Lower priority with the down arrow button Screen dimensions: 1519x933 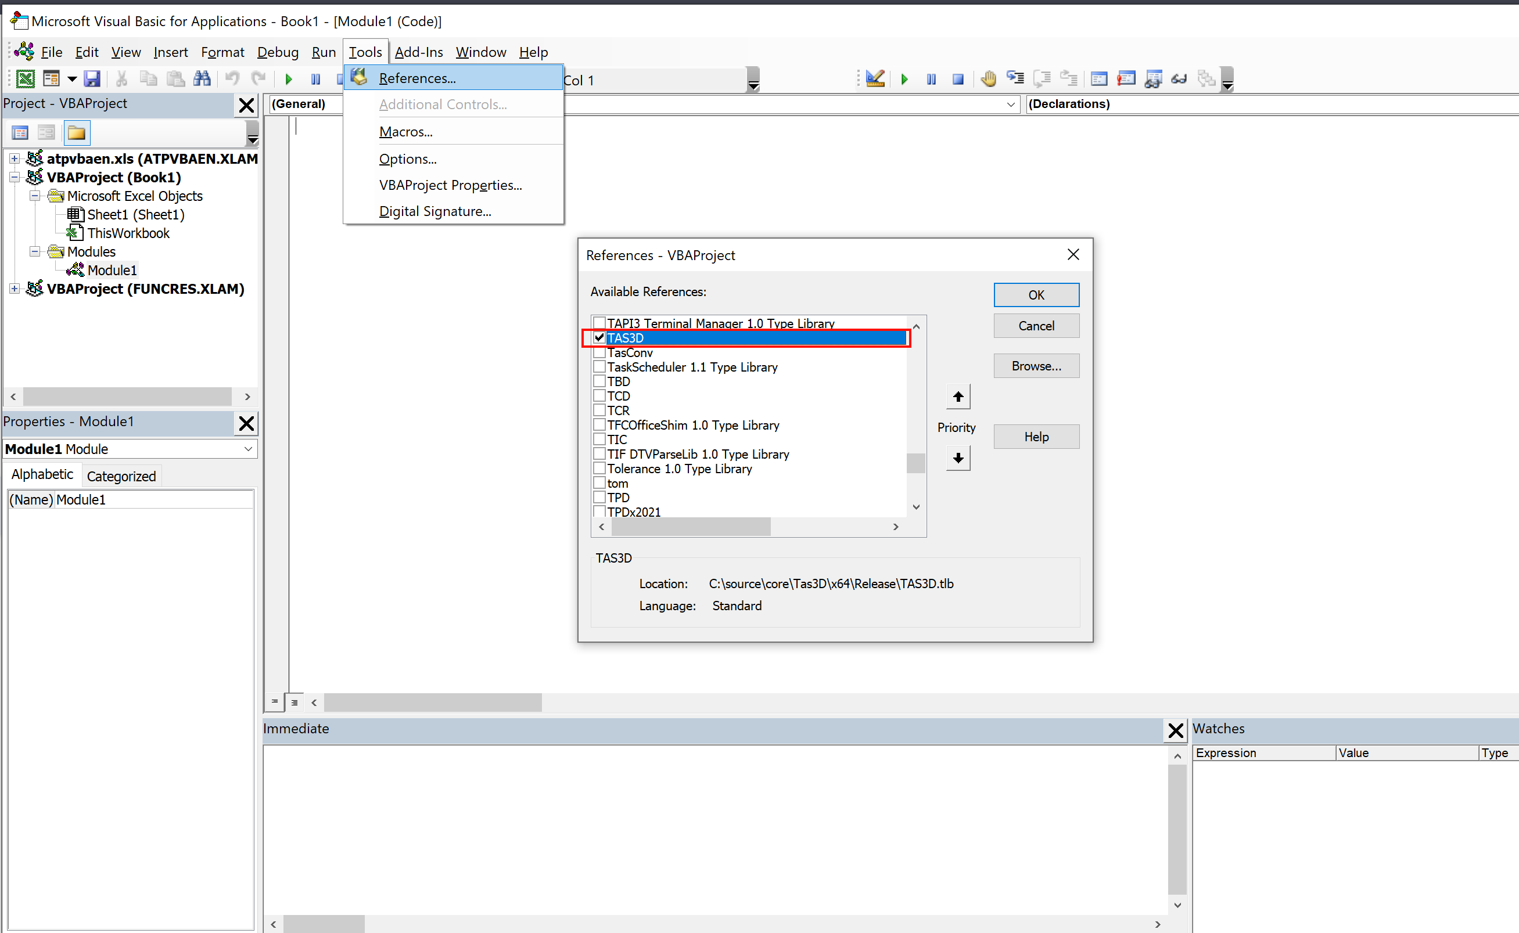[x=958, y=458]
